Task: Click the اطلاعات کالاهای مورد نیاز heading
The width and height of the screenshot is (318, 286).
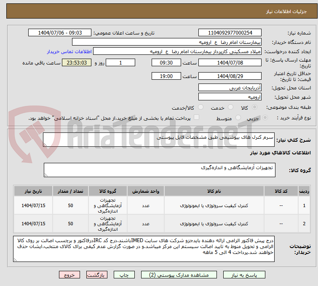Action: tap(280, 153)
